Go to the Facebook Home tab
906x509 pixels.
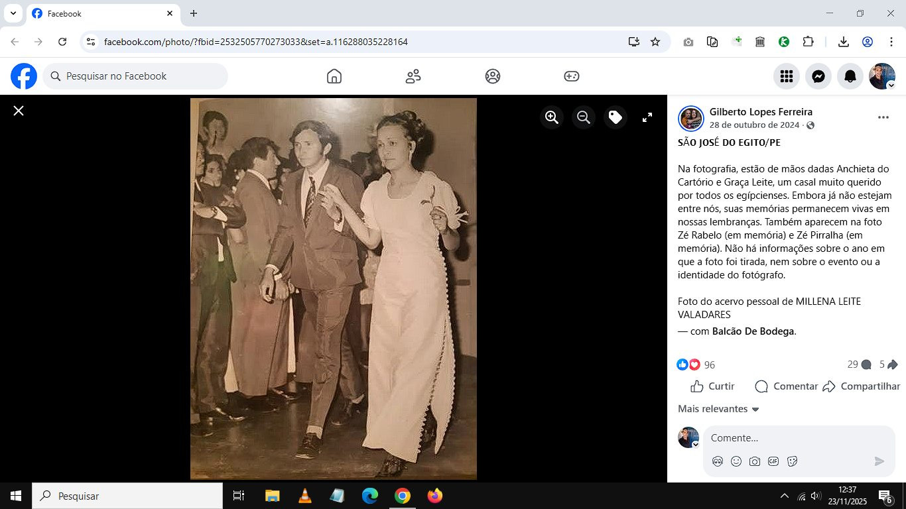pos(334,76)
